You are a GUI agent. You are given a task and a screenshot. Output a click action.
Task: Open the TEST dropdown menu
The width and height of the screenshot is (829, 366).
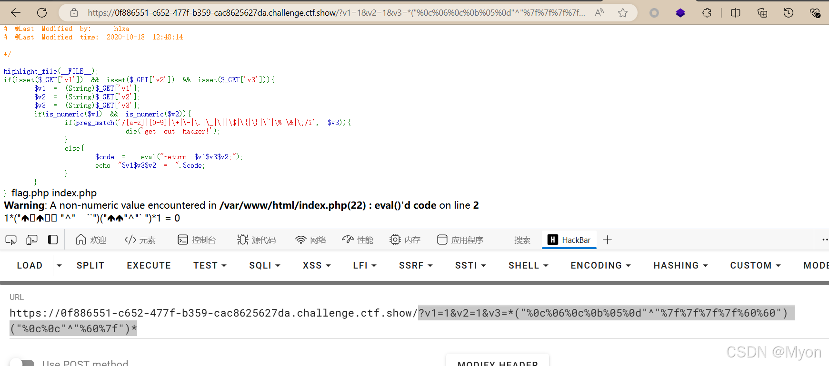tap(210, 265)
